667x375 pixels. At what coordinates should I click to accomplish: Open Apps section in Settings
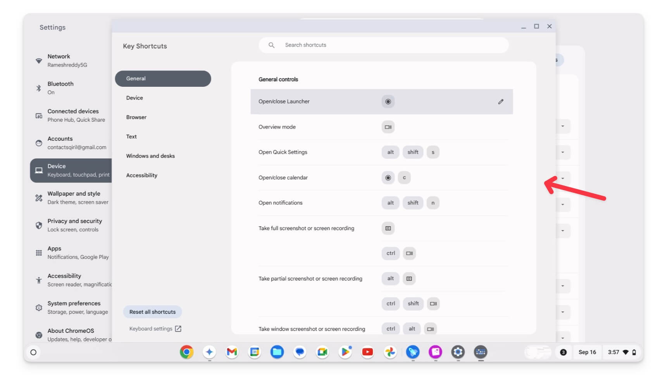click(71, 253)
